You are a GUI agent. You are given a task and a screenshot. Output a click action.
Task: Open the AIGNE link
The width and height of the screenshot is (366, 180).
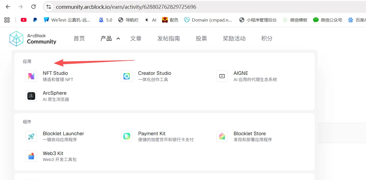coord(241,73)
